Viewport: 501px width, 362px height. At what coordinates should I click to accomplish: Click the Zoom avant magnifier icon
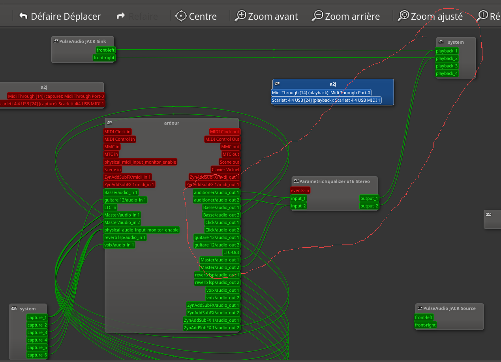[x=240, y=16]
